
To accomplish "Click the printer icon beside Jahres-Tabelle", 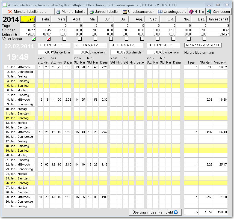I will 92,12.
